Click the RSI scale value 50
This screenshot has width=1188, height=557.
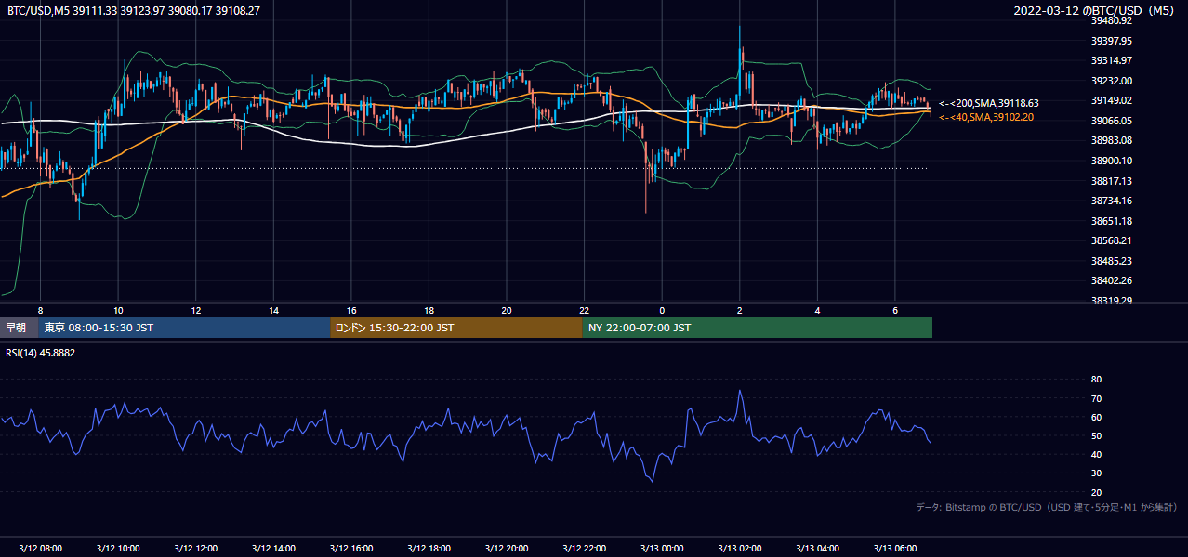(x=1096, y=435)
